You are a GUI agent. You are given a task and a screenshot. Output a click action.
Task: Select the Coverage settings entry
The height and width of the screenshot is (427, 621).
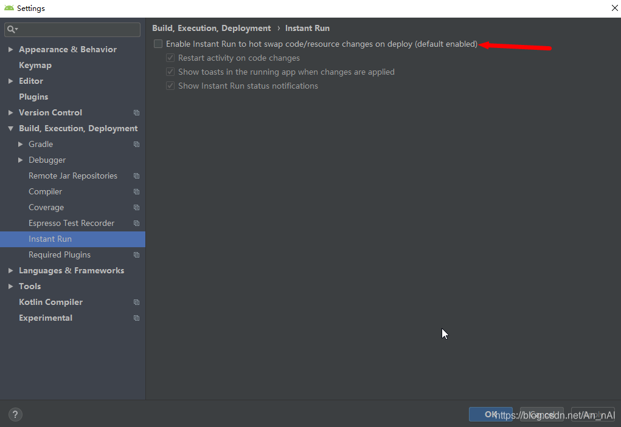(x=46, y=208)
